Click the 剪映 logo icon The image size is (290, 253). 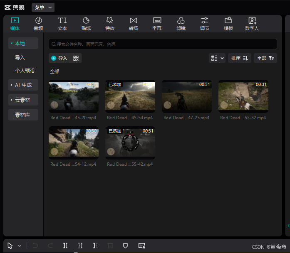click(8, 7)
